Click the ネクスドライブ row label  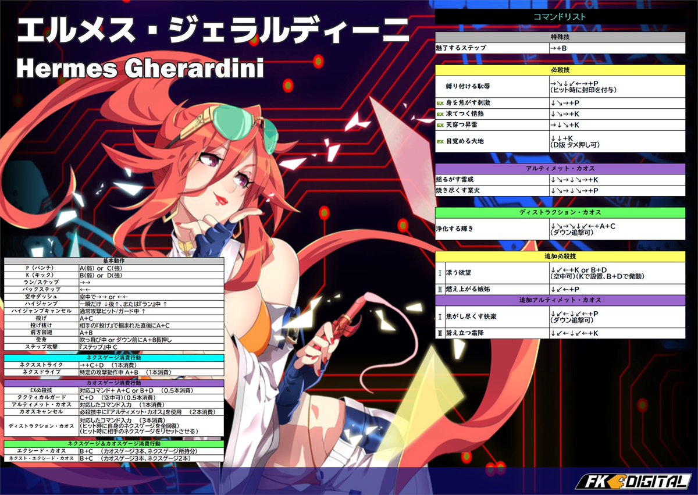[x=41, y=372]
